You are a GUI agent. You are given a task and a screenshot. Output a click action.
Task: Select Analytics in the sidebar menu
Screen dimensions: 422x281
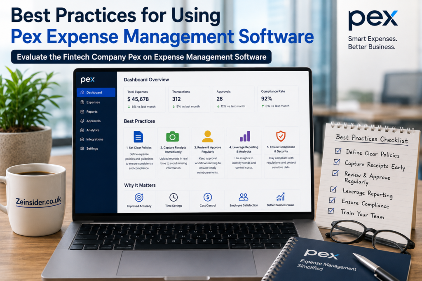click(x=96, y=130)
